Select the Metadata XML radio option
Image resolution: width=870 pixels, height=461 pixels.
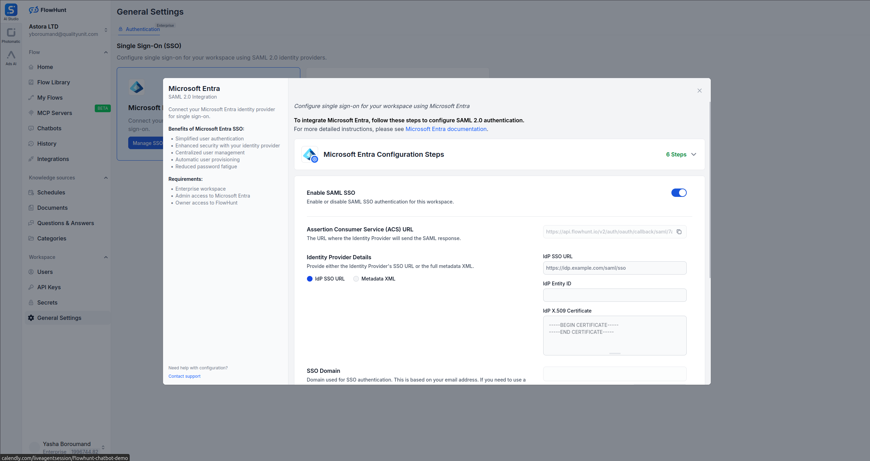356,279
